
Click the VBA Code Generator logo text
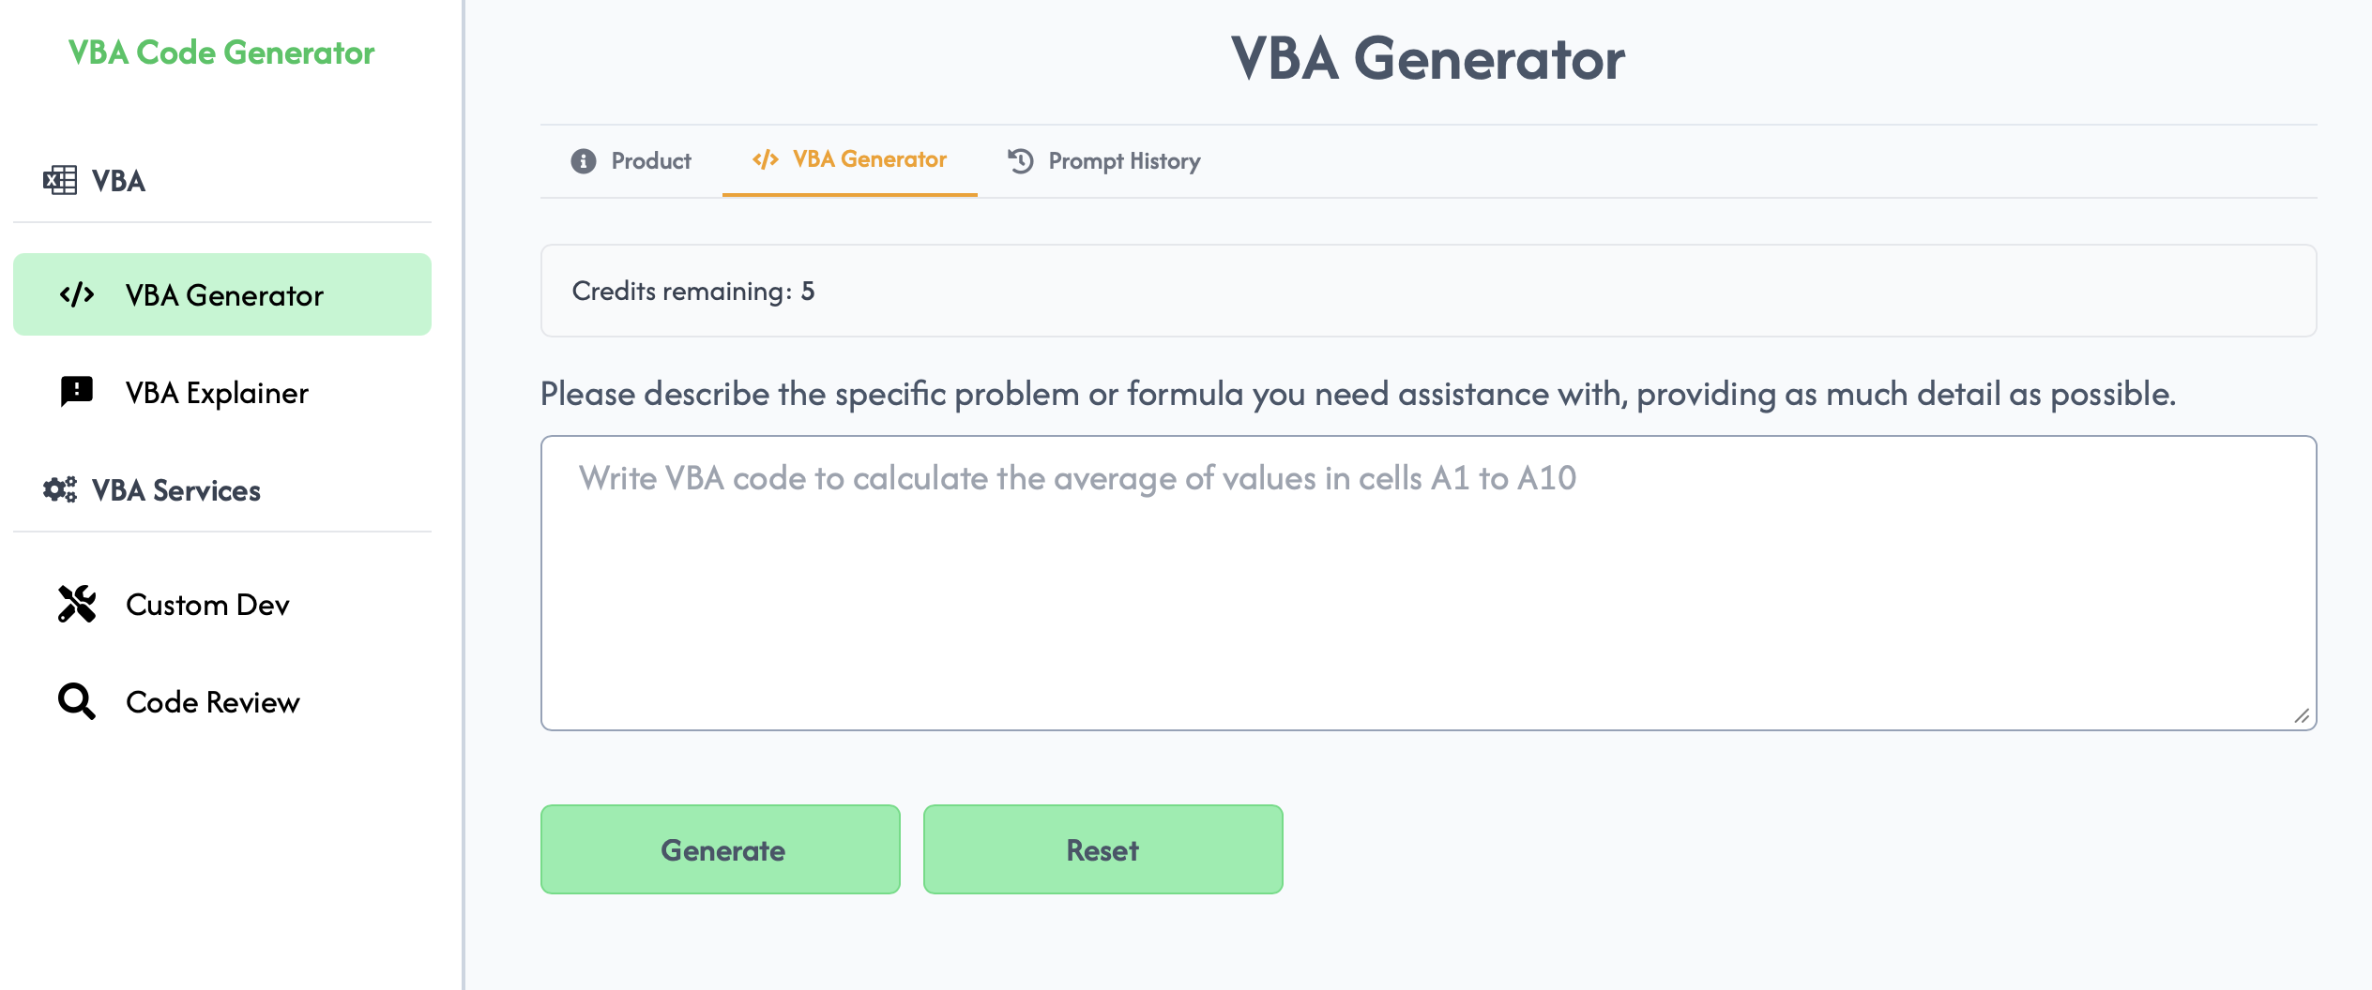[221, 52]
